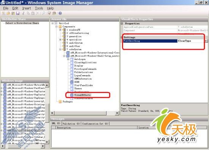Click the Validate Answer File toolbar icon
The width and height of the screenshot is (209, 150).
(x=49, y=13)
